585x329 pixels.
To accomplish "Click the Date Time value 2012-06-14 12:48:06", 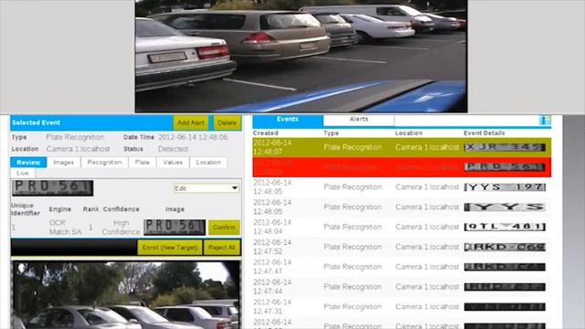I will tap(193, 137).
